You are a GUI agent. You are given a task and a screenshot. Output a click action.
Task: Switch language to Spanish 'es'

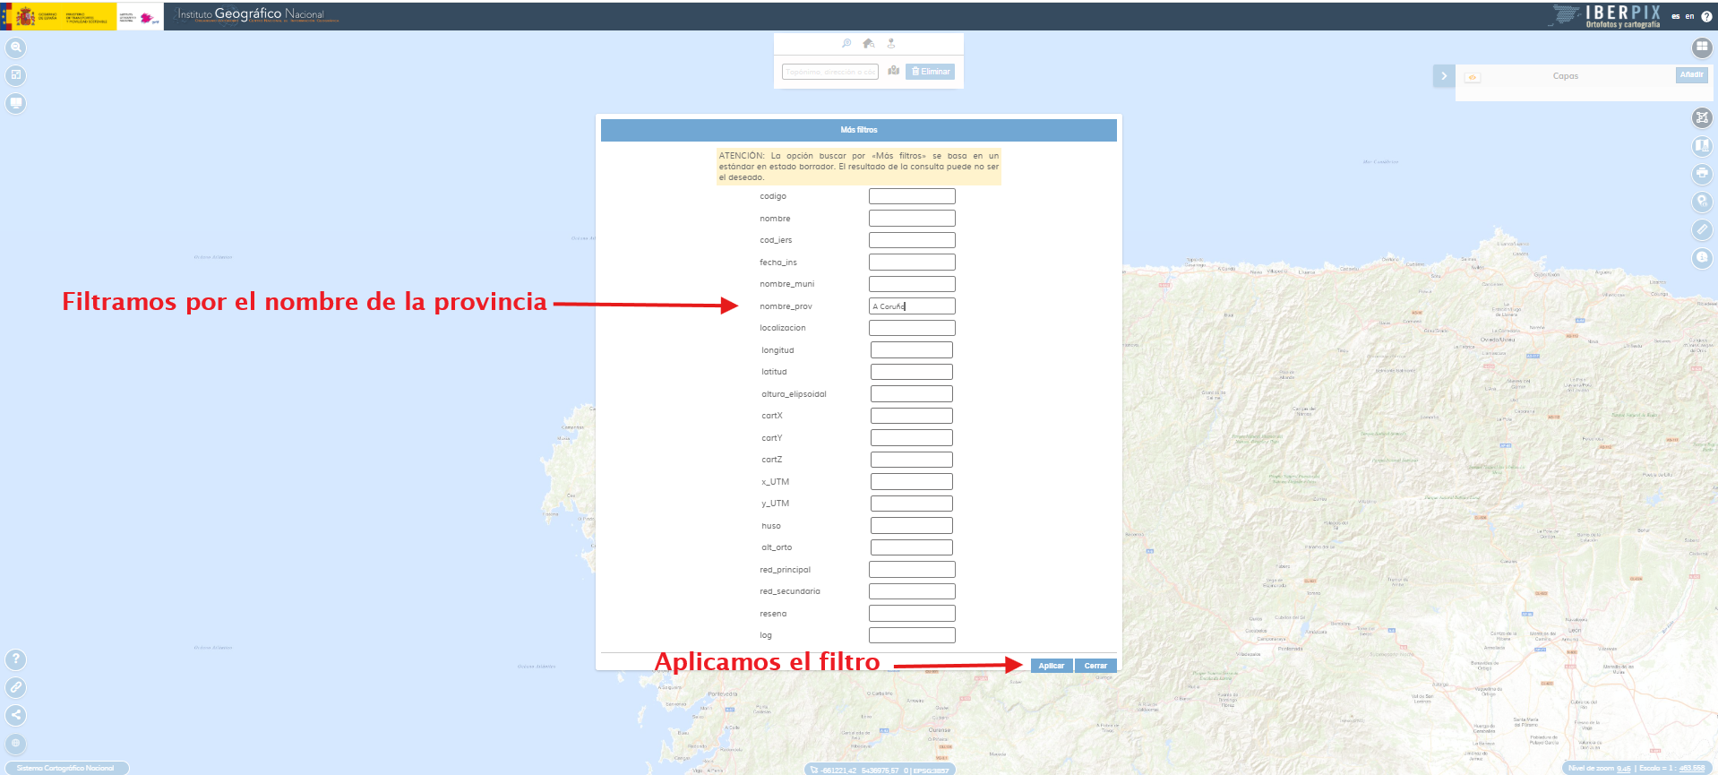click(1676, 16)
